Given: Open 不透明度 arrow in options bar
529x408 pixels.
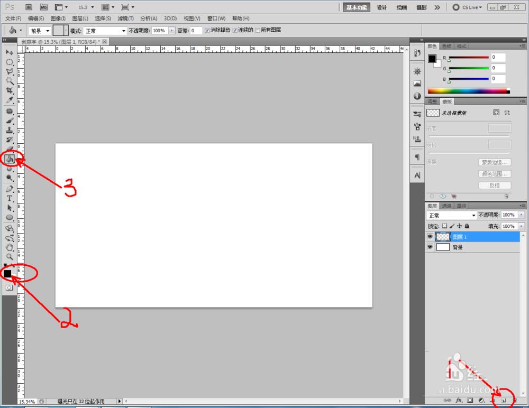Looking at the screenshot, I should coord(172,31).
